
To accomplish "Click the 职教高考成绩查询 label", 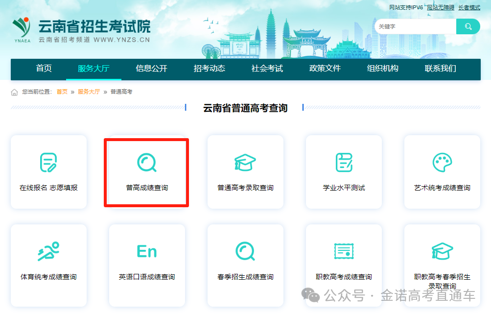I will click(344, 277).
